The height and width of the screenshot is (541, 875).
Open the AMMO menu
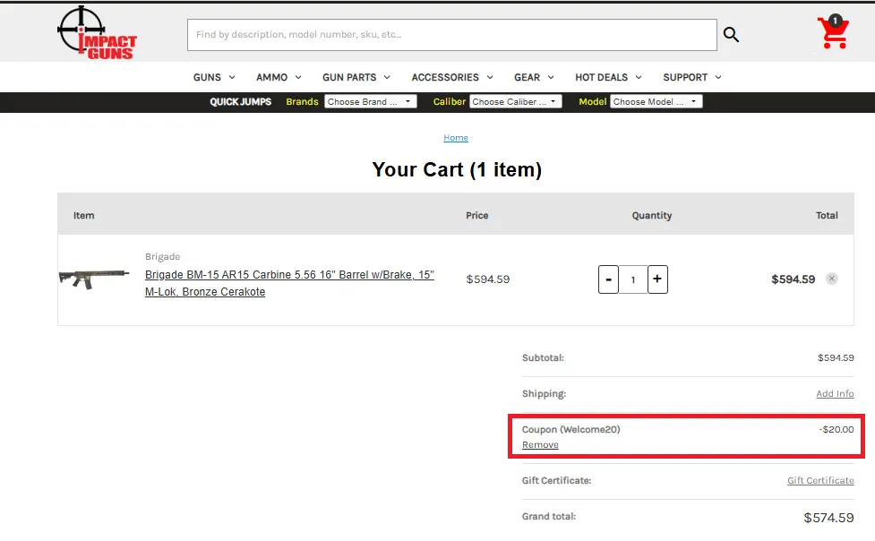point(279,77)
